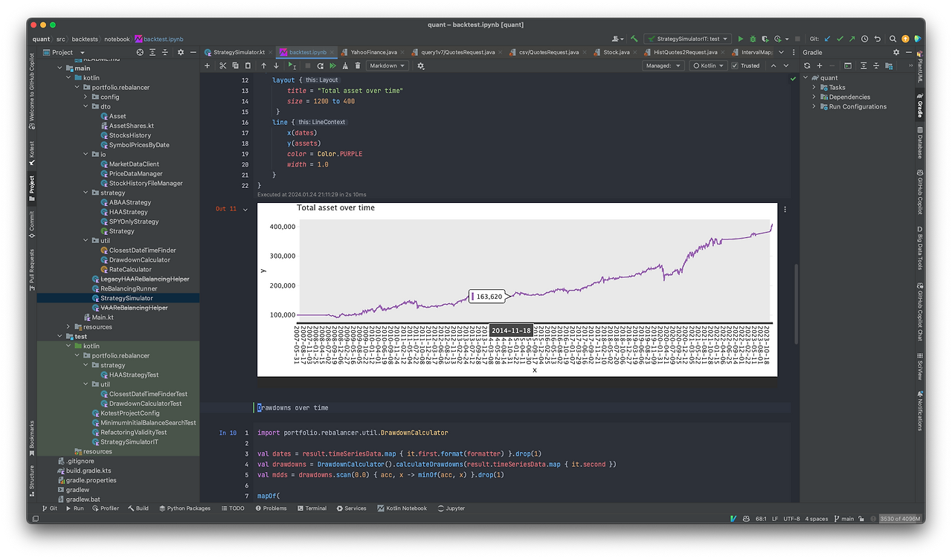The width and height of the screenshot is (952, 559).
Task: Select opened file in Project tree
Action: 140,52
